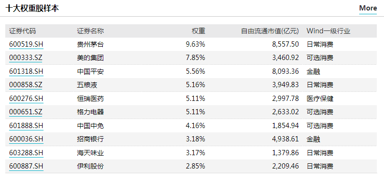This screenshot has height=179, width=384.
Task: Click the Wind一级行业 column header
Action: pyautogui.click(x=329, y=31)
